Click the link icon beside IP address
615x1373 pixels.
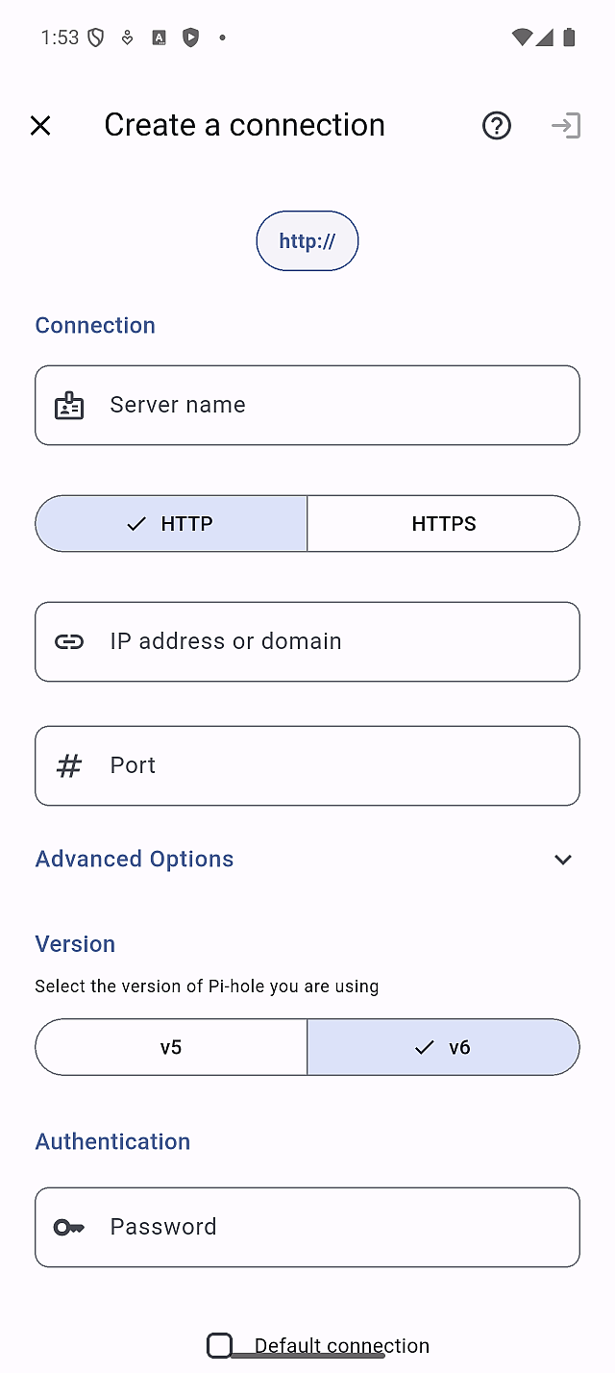click(x=69, y=642)
